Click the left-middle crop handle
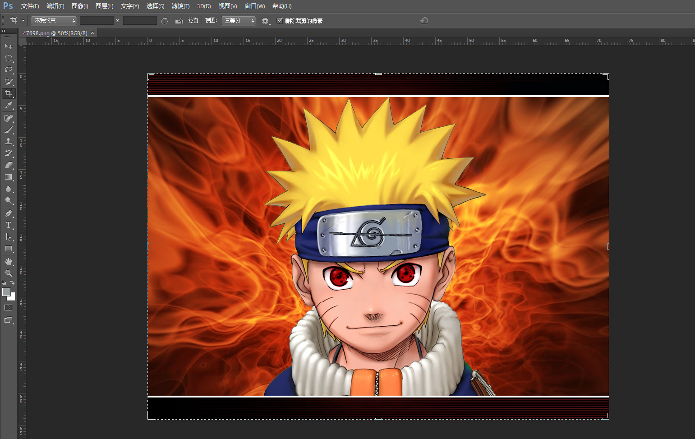This screenshot has width=695, height=439. coord(148,246)
